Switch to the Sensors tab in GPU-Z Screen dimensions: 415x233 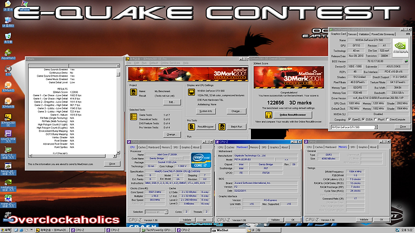(352, 34)
